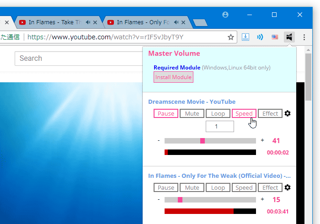Open In Flames - Only For The Weak link

click(219, 176)
